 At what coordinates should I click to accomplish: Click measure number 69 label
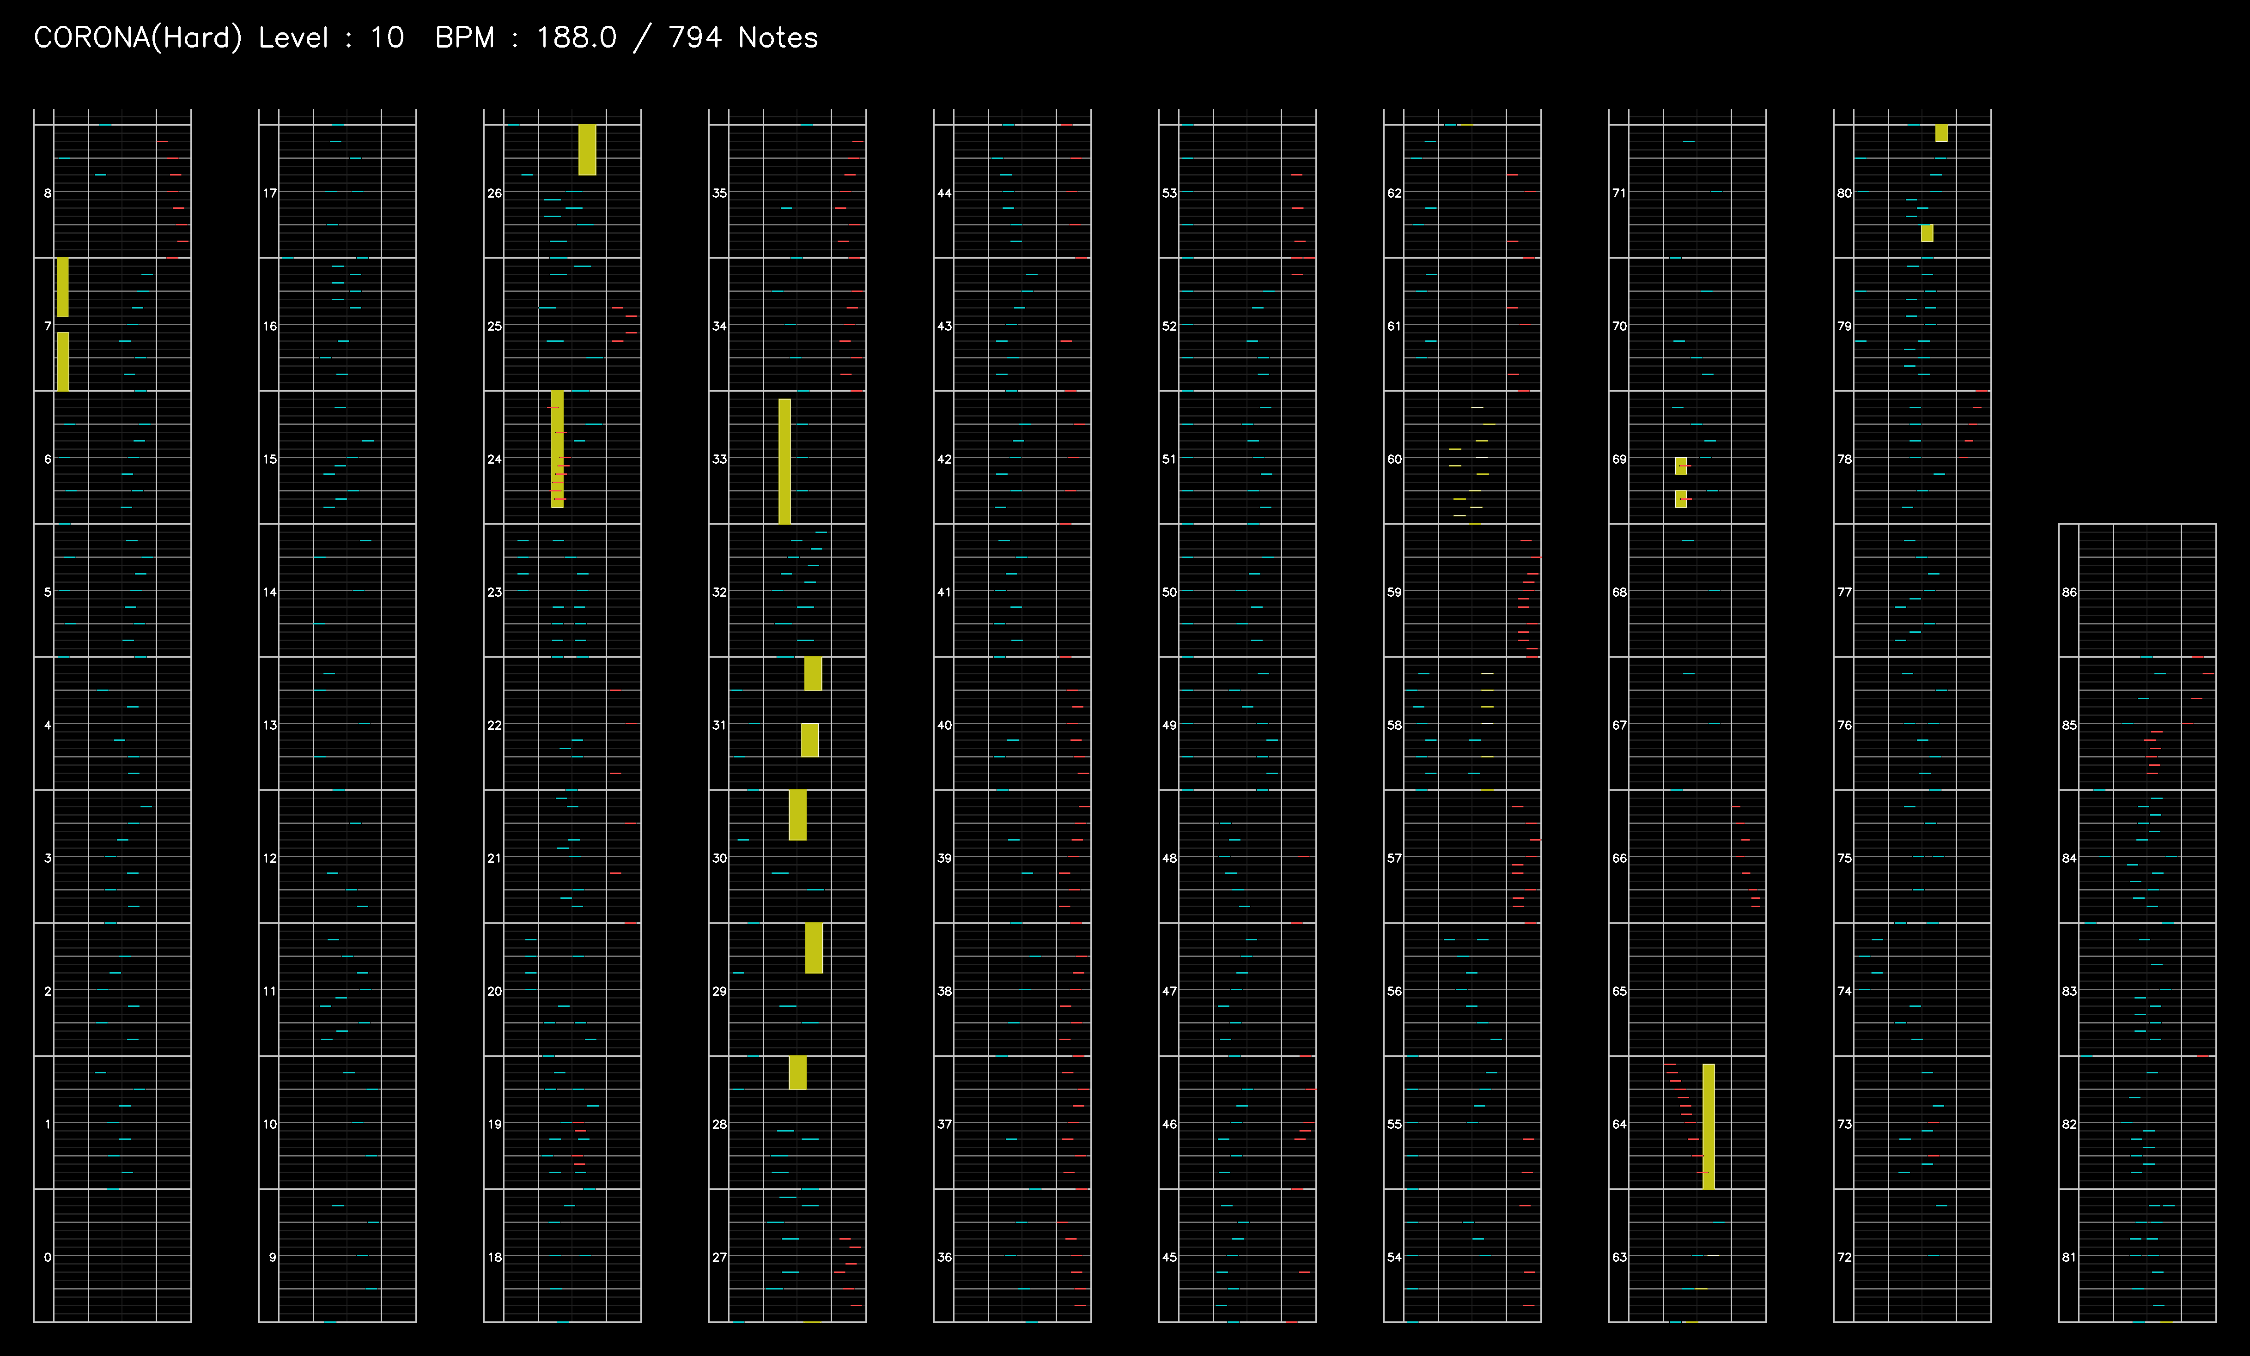1619,459
